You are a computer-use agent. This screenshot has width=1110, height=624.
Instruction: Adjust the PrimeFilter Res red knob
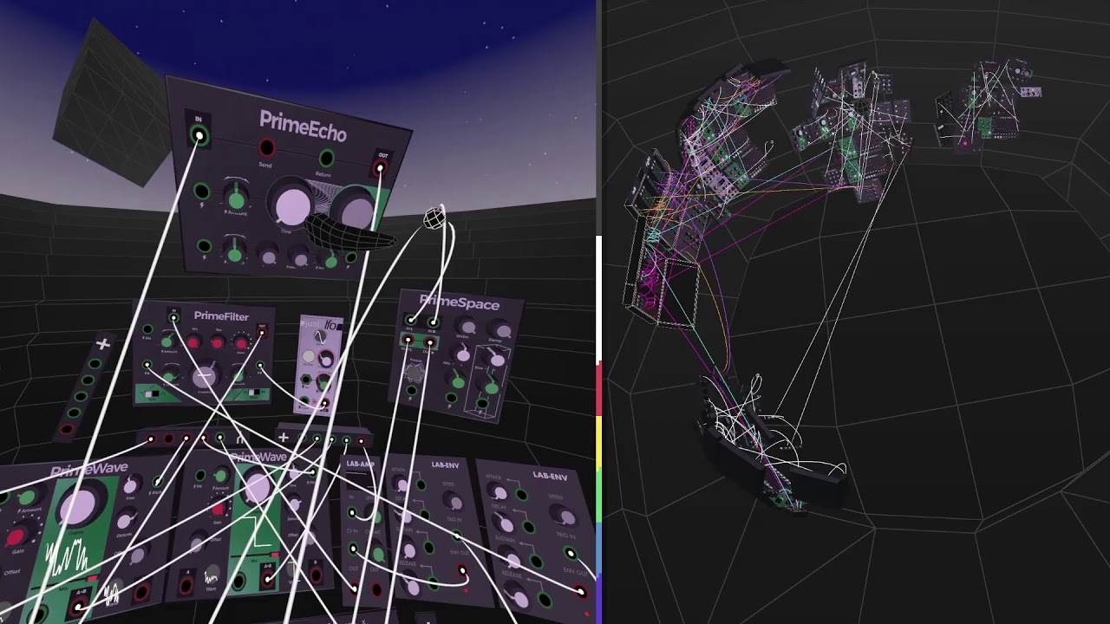tap(218, 343)
